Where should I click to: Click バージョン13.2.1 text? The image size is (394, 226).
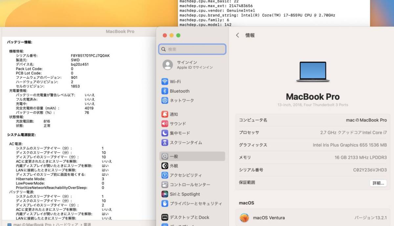(x=371, y=218)
